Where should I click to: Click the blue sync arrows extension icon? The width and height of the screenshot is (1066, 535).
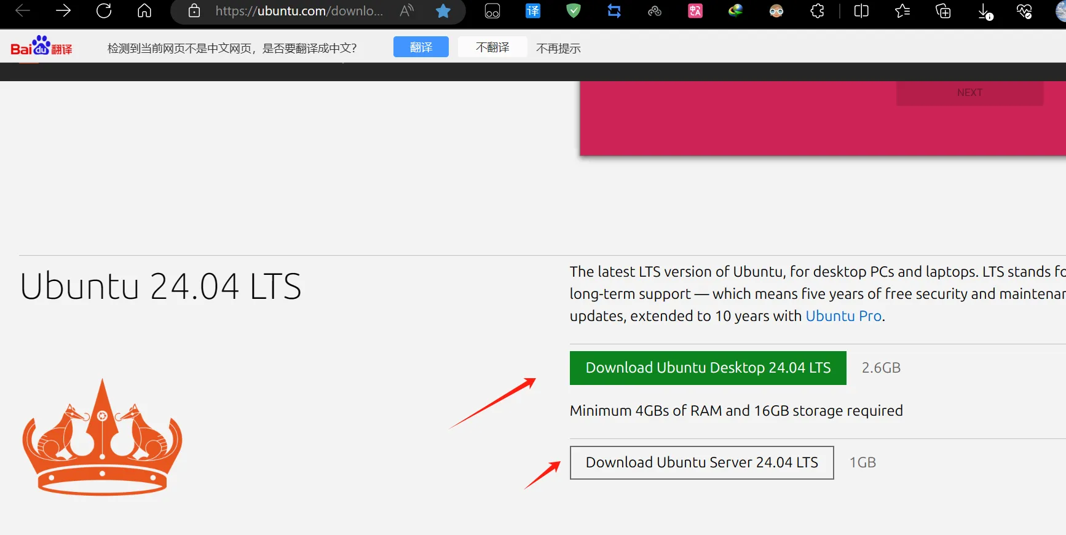614,11
